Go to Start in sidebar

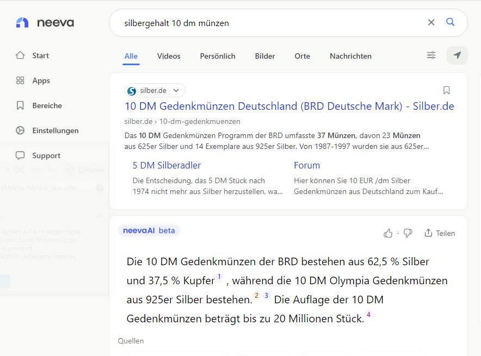40,56
